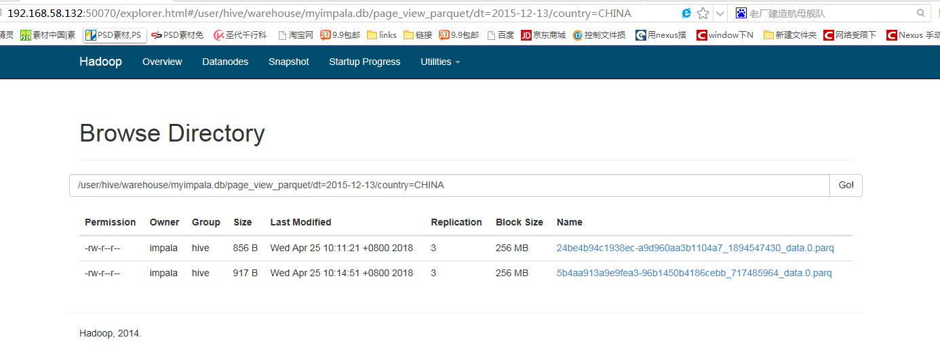Focus the HDFS directory path input field
The image size is (940, 348).
click(x=450, y=186)
